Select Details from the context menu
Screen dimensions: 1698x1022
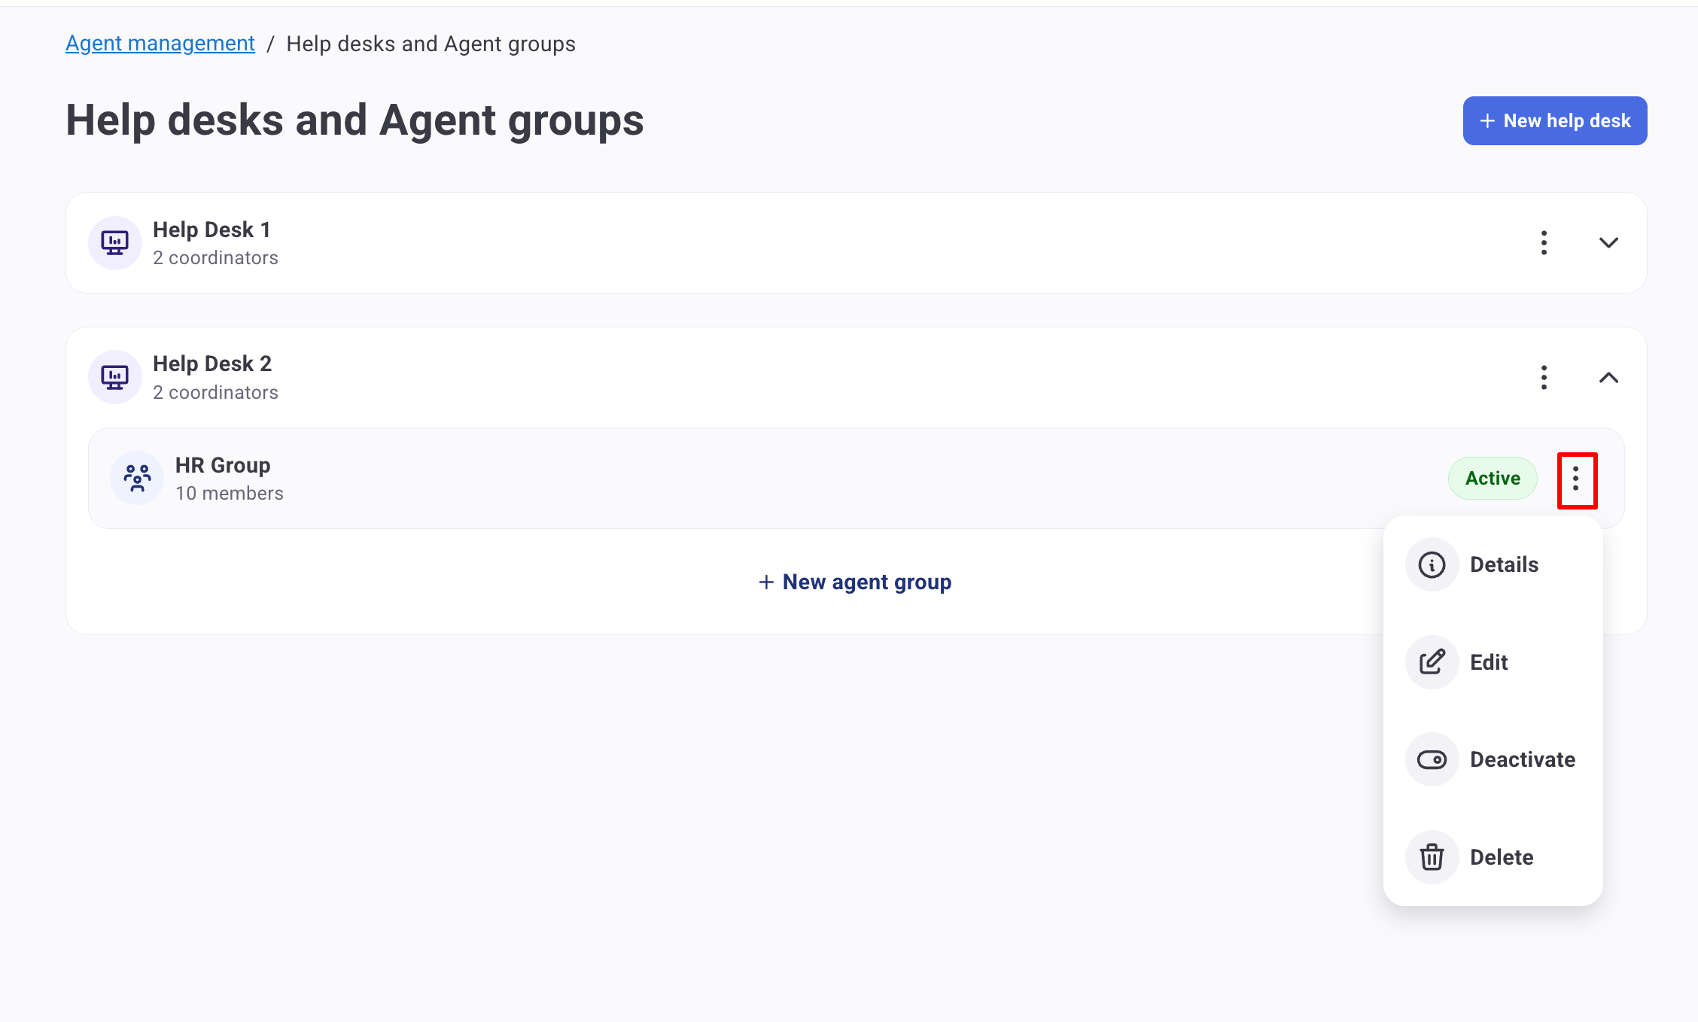pyautogui.click(x=1504, y=564)
